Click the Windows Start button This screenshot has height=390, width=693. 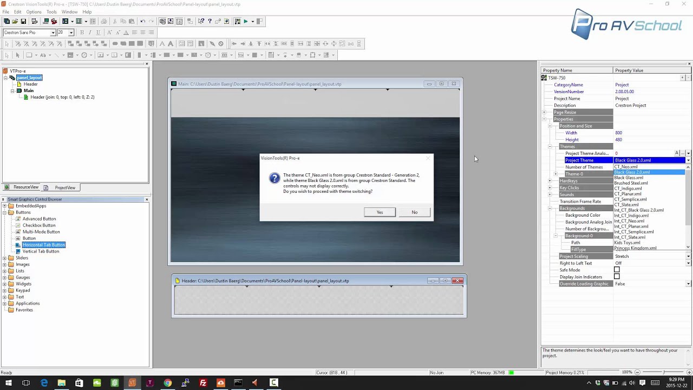pyautogui.click(x=9, y=383)
